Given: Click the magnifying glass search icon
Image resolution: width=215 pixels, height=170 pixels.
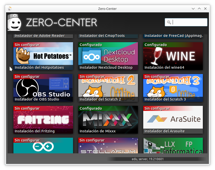Looking at the screenshot, I should pyautogui.click(x=169, y=22).
